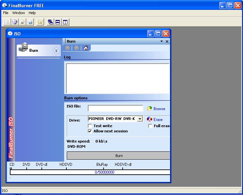Image resolution: width=243 pixels, height=195 pixels.
Task: Click the Log section header
Action: [67, 57]
